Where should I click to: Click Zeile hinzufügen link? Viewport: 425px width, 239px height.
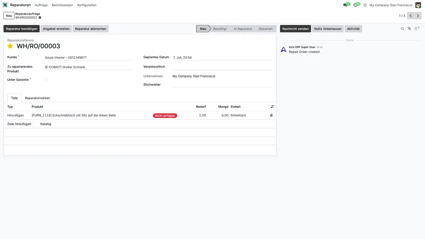point(19,124)
